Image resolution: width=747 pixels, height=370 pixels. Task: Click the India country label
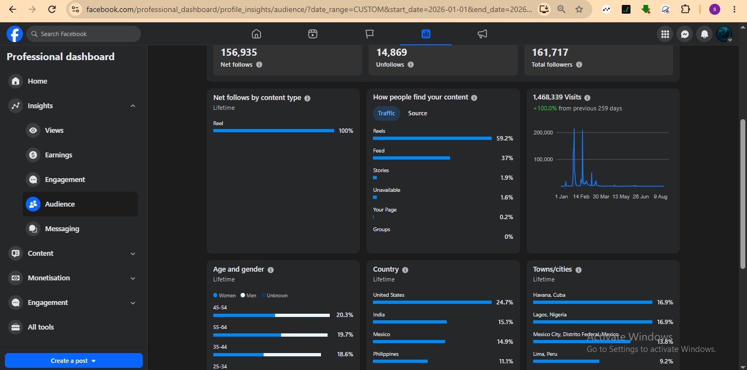tap(379, 315)
